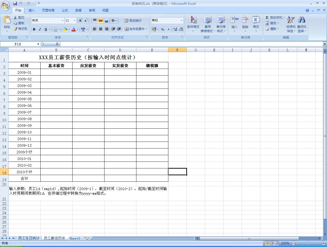Open font color dropdown arrow
Viewport: 327px width, 247px height.
78,29
